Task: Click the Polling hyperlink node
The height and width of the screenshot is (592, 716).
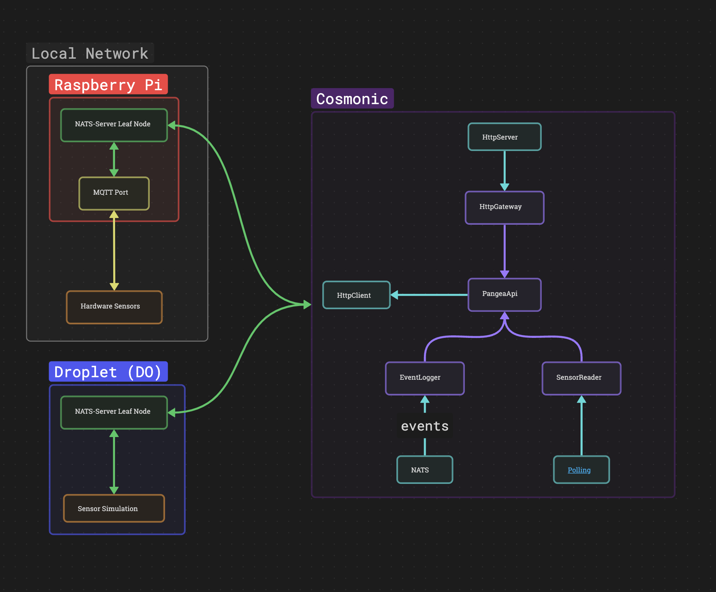Action: pos(579,470)
